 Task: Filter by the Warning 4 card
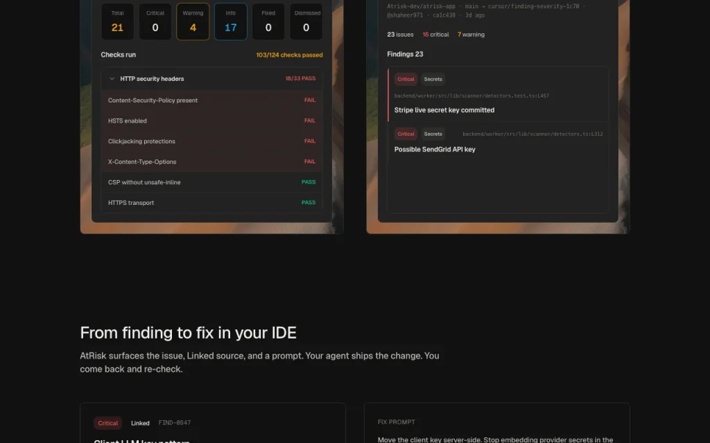193,21
